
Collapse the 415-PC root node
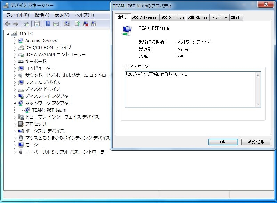(8, 34)
